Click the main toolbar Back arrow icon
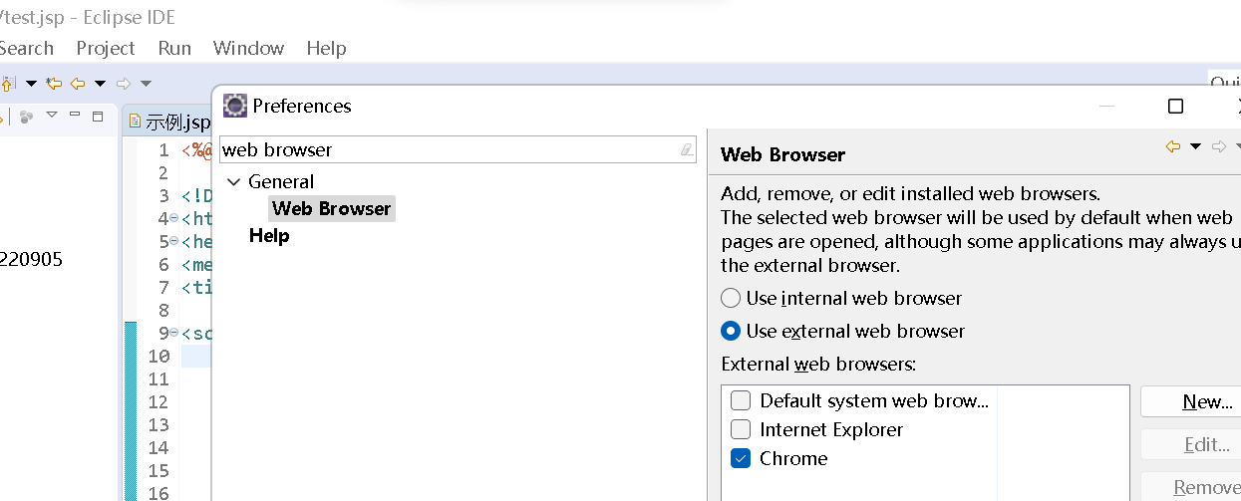This screenshot has width=1241, height=501. (x=78, y=84)
